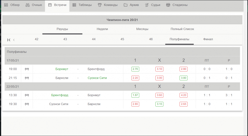Show the Полный Список view
The height and width of the screenshot is (136, 248).
coord(182,29)
